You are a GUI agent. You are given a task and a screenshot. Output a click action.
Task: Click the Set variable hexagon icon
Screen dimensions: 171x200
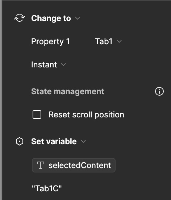click(x=20, y=141)
